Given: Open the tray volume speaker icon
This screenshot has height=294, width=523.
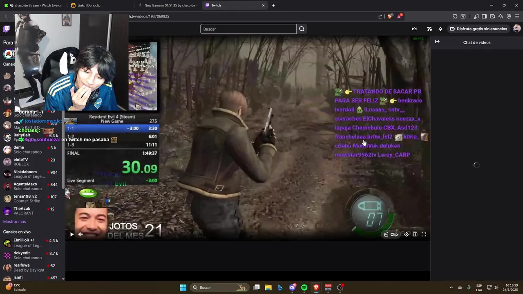Looking at the screenshot, I should [x=496, y=287].
